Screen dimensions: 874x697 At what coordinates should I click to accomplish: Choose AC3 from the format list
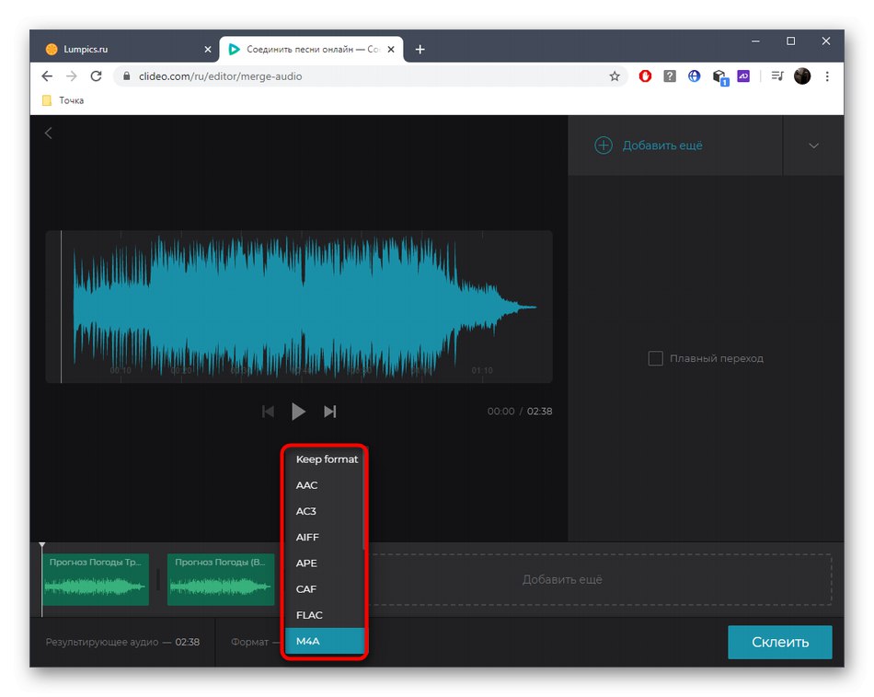325,511
